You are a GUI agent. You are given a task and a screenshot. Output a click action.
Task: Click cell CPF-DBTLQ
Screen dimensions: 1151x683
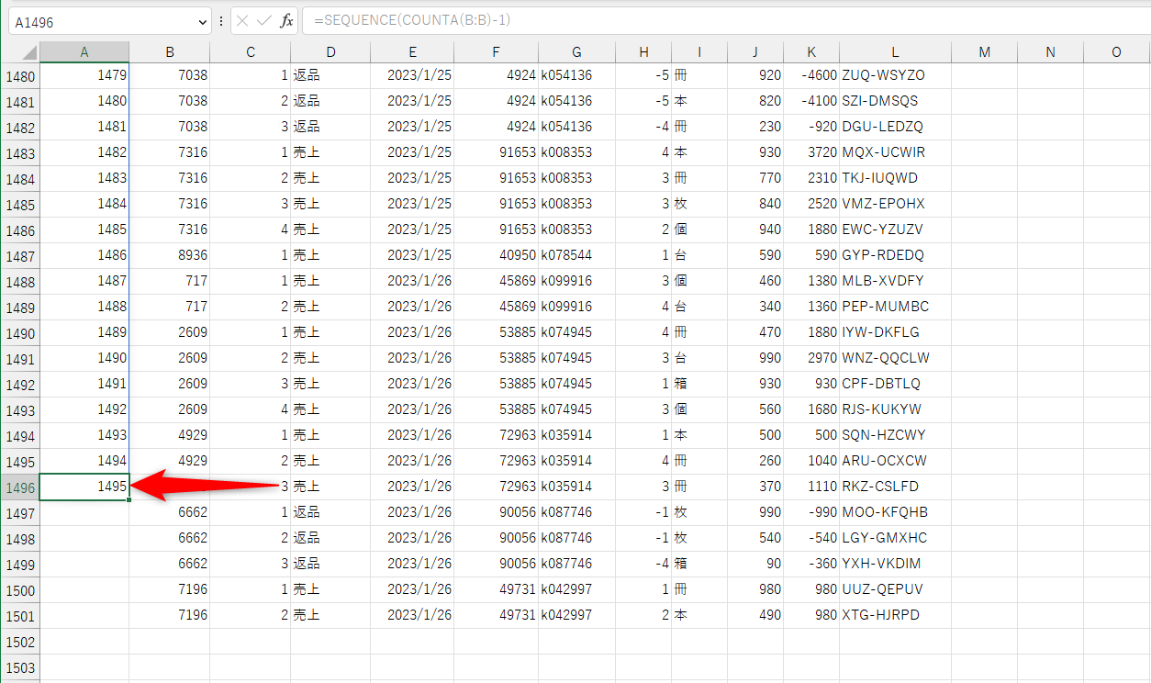click(896, 384)
